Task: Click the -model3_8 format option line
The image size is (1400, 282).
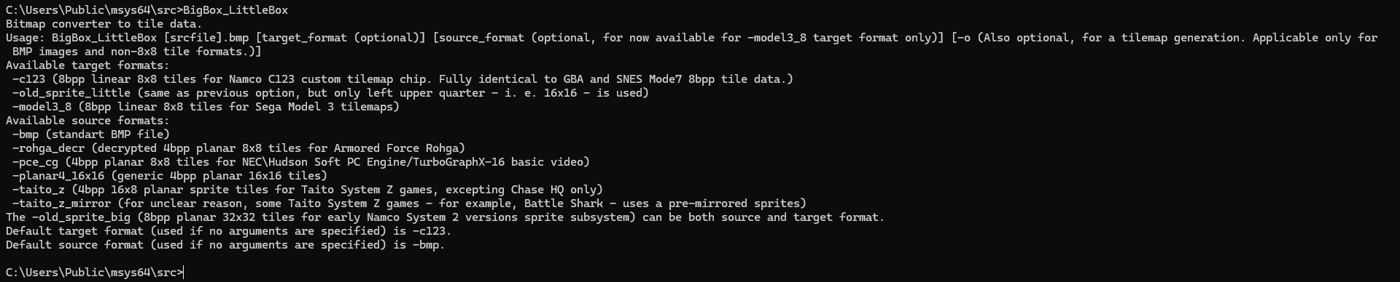Action: 206,107
